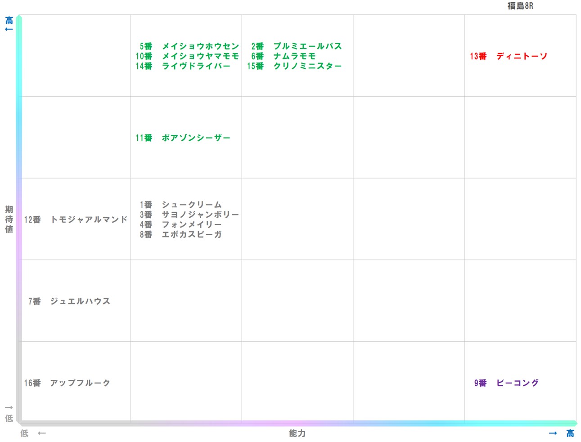Click the 高 label at the axis end

click(x=569, y=433)
